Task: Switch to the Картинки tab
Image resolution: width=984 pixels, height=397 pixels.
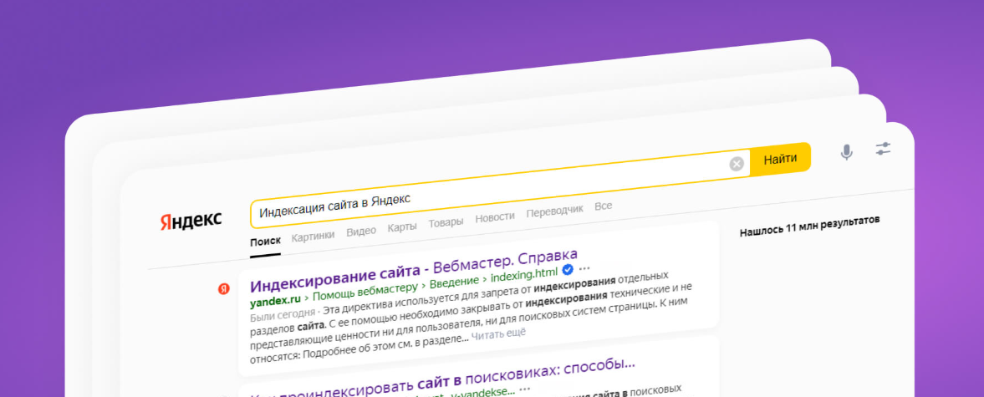Action: coord(313,236)
